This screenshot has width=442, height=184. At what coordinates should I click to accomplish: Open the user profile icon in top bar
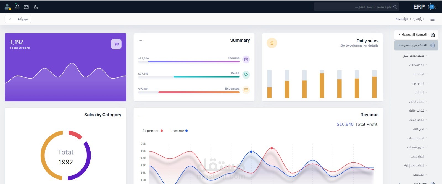point(8,7)
